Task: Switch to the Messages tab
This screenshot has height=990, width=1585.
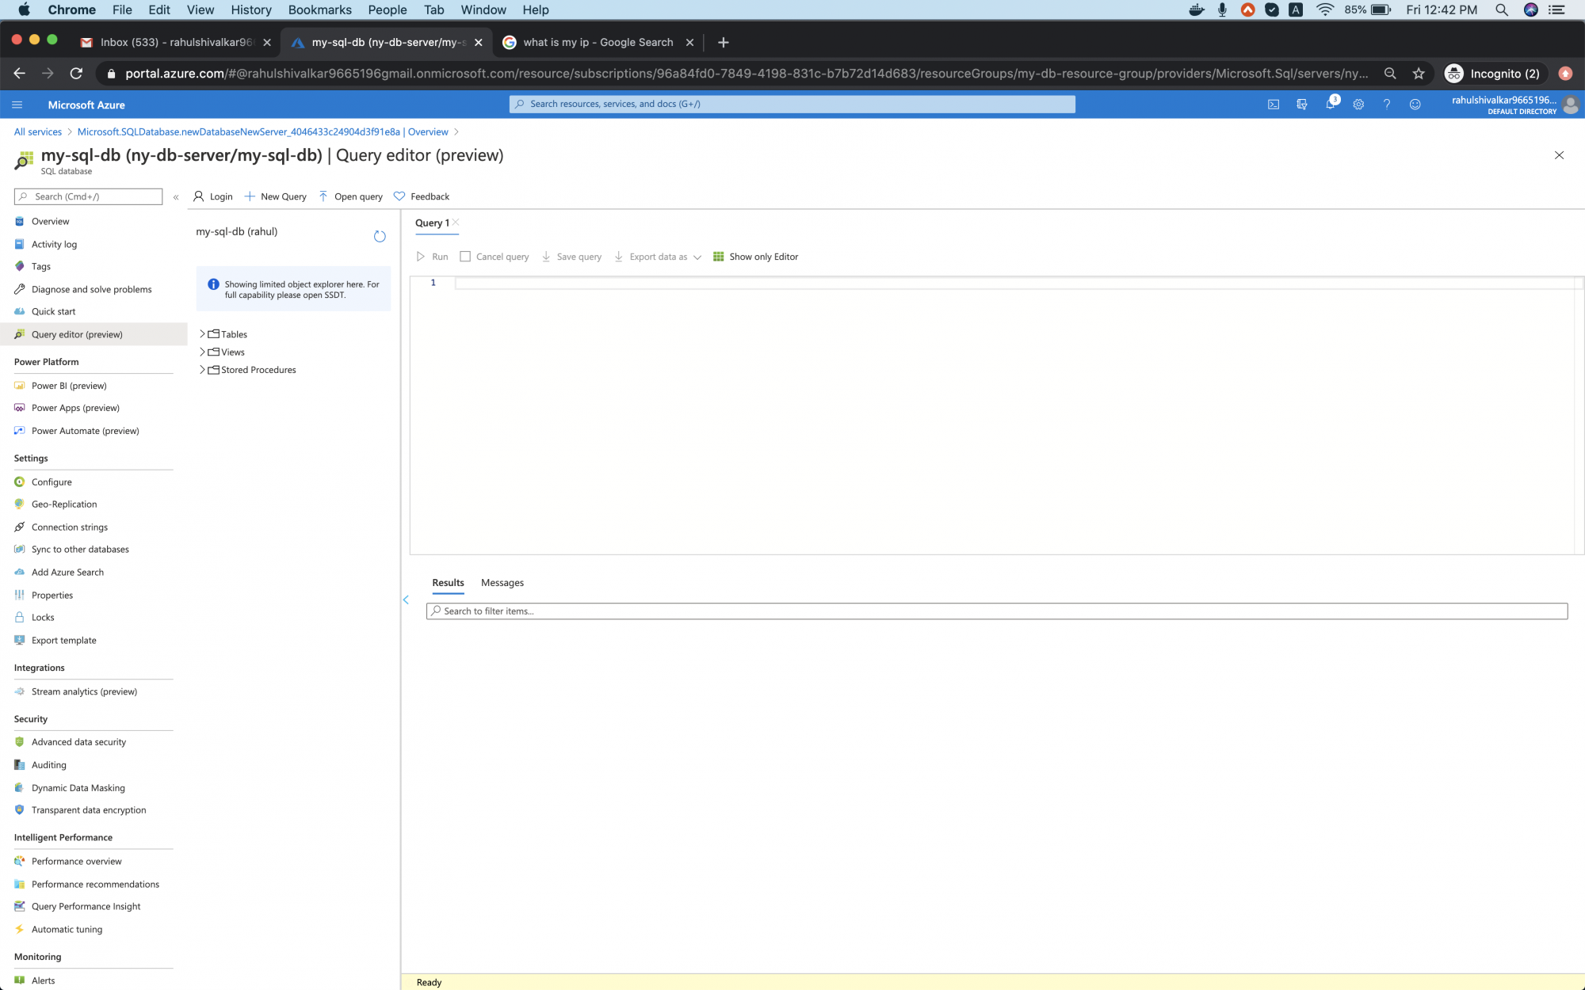Action: coord(502,582)
